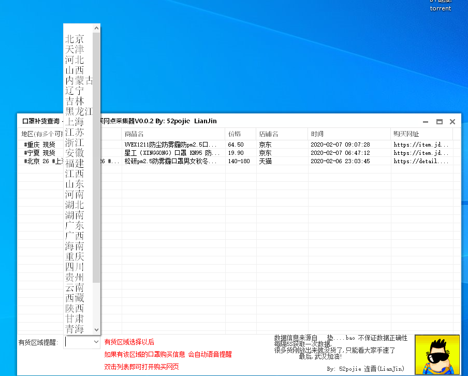Click the dropdown list scroll-up arrow
The width and height of the screenshot is (468, 376).
[x=96, y=28]
